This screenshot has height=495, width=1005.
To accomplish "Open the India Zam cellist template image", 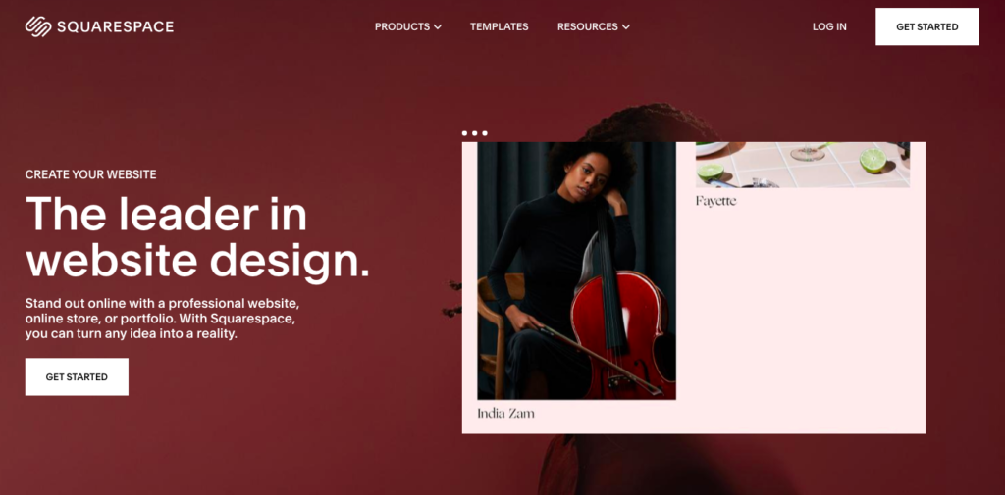I will pyautogui.click(x=576, y=271).
